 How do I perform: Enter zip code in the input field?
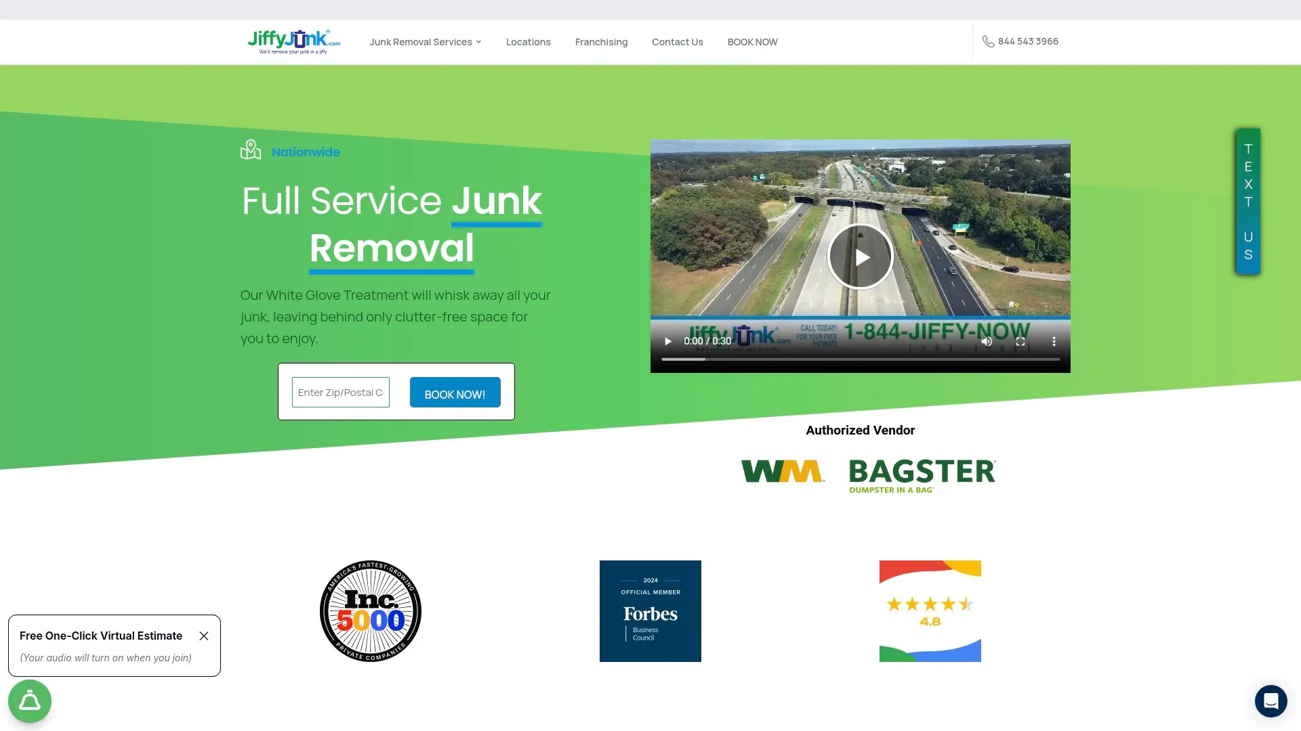[x=340, y=391]
